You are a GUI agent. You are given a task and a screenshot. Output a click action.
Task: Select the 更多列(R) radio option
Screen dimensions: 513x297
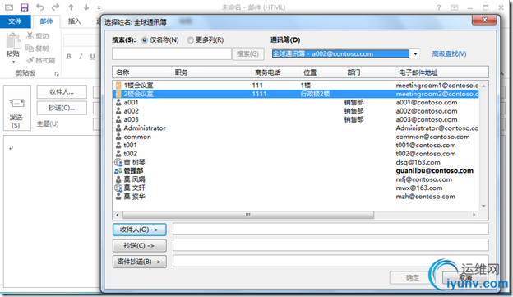click(191, 40)
